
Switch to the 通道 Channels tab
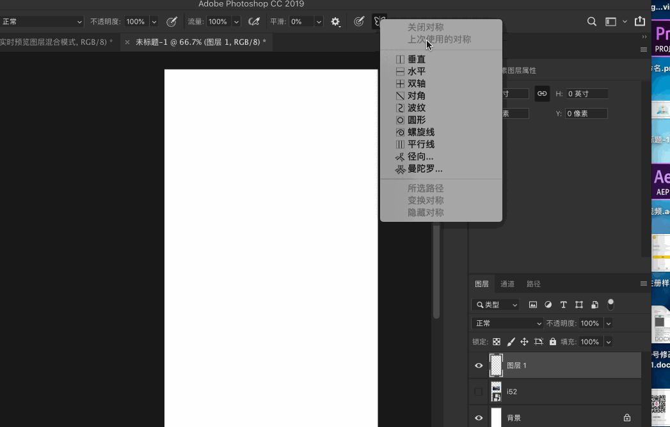[x=507, y=283]
